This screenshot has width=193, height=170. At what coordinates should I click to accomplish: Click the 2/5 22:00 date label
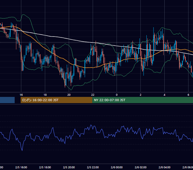[93, 167]
